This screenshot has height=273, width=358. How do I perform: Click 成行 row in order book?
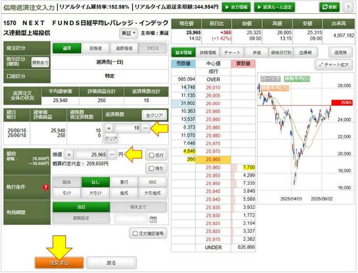pos(213,72)
